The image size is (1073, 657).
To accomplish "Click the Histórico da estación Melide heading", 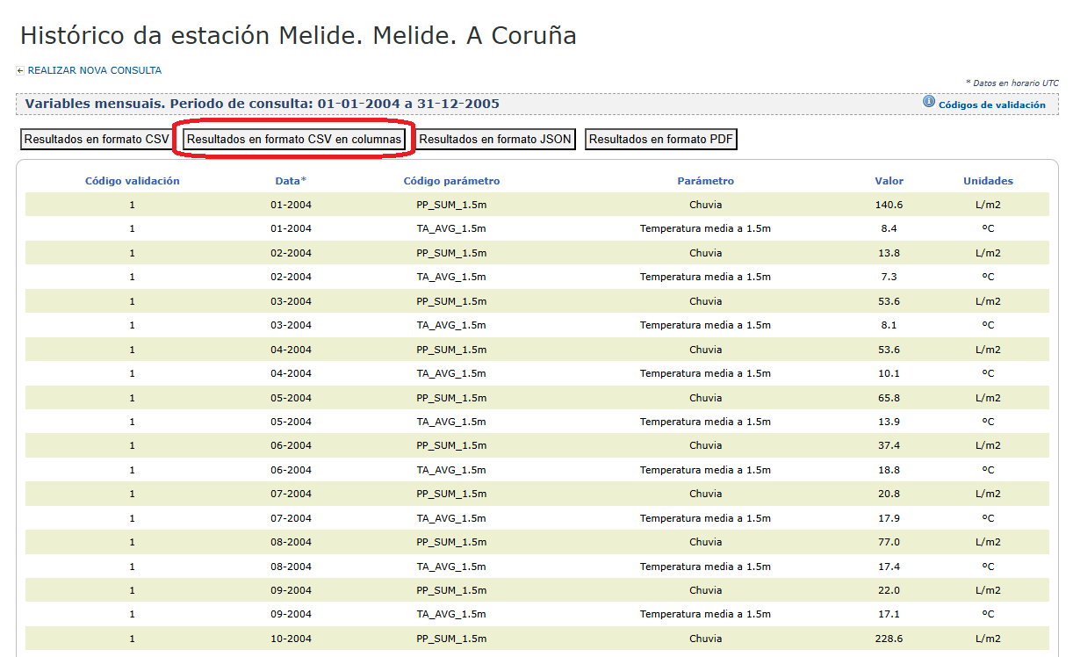I will (298, 36).
